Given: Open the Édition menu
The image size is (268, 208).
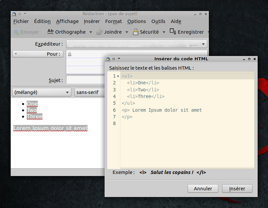Looking at the screenshot, I should pyautogui.click(x=42, y=21).
